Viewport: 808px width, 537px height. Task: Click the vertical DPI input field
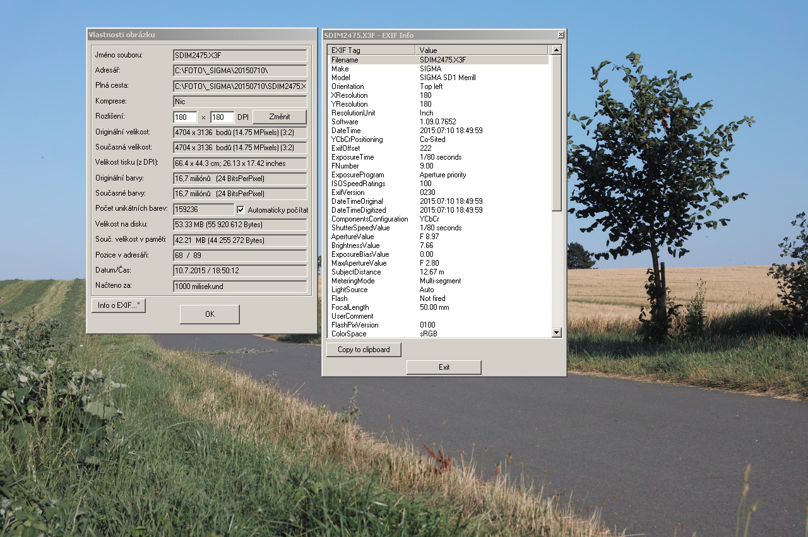(x=222, y=117)
